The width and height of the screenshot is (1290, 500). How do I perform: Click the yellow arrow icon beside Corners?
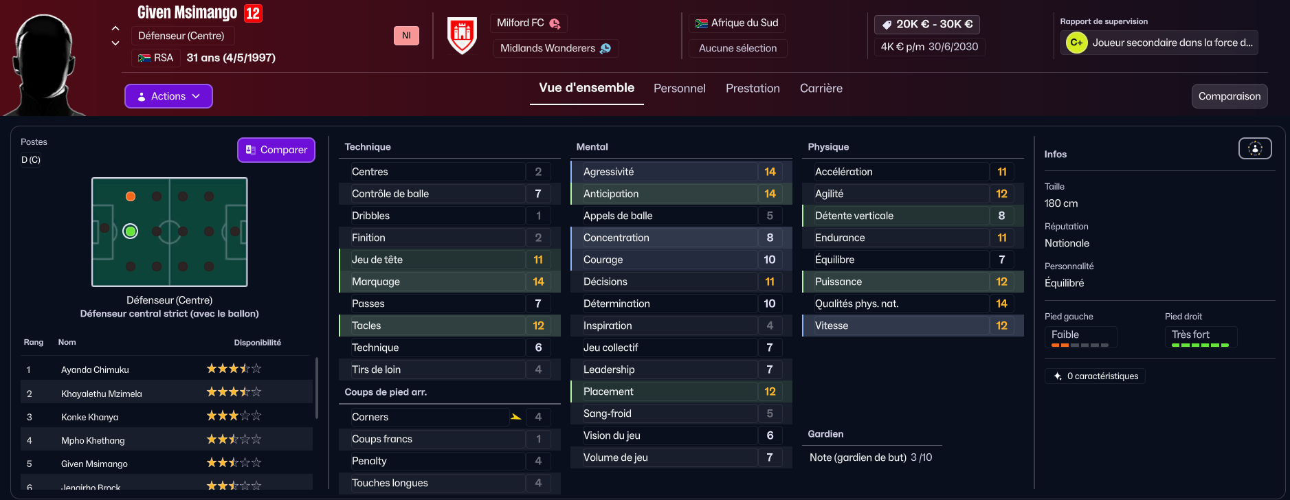coord(515,417)
